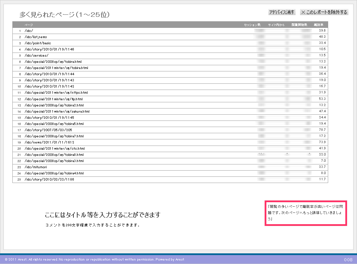Click the コメントを200文字程度 comment field
The width and height of the screenshot is (357, 264).
92,226
